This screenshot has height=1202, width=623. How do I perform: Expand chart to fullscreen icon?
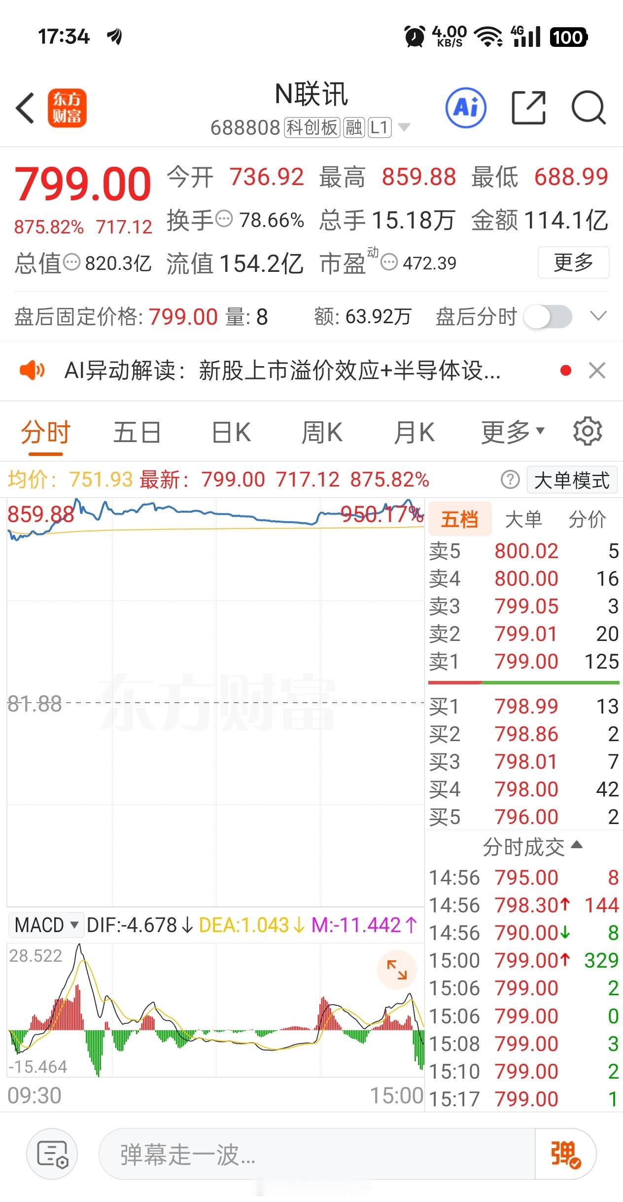[x=397, y=970]
